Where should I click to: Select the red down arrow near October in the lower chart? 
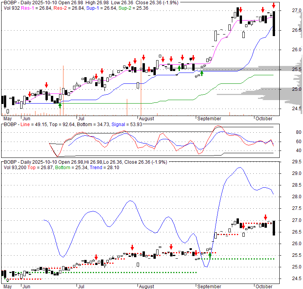(266, 217)
